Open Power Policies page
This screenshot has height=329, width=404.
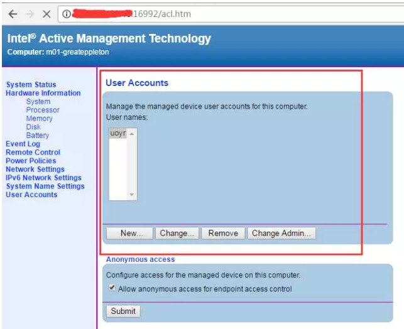click(31, 161)
